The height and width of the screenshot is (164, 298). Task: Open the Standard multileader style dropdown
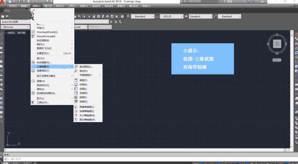[229, 16]
